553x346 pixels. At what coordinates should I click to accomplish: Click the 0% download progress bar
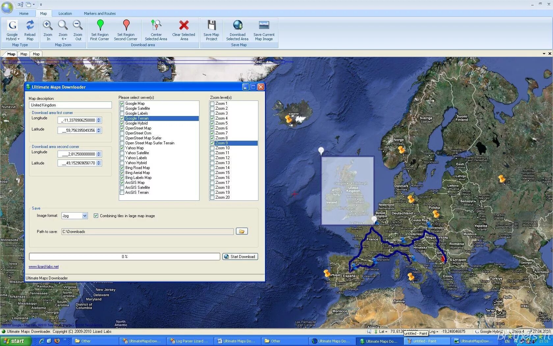(124, 257)
